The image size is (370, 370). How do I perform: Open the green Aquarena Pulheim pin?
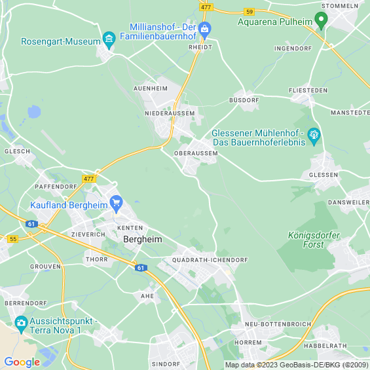[x=321, y=20]
